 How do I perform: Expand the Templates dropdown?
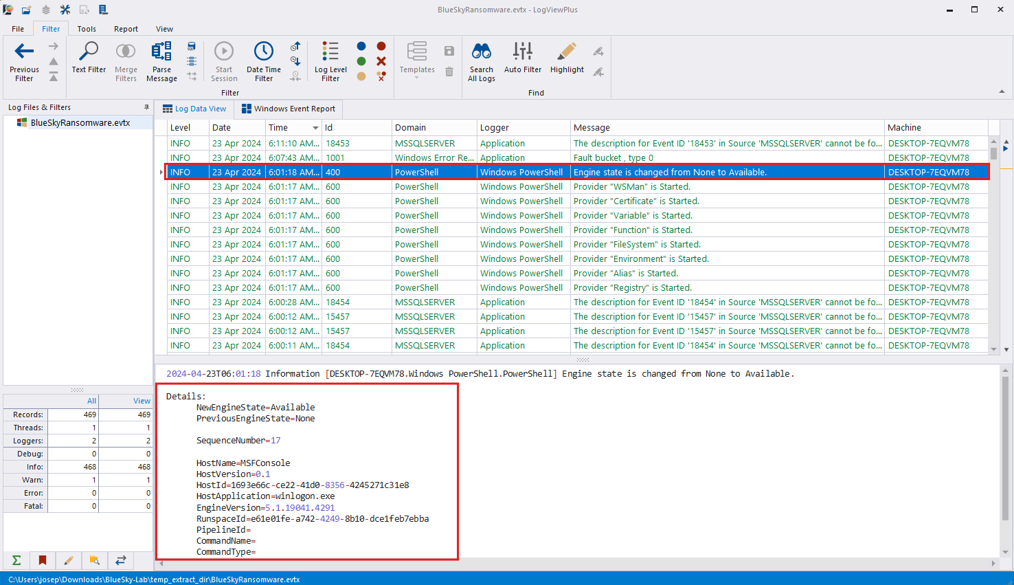(417, 77)
